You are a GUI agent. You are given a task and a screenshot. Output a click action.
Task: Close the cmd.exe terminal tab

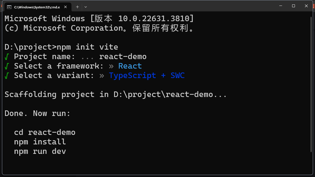pos(66,7)
